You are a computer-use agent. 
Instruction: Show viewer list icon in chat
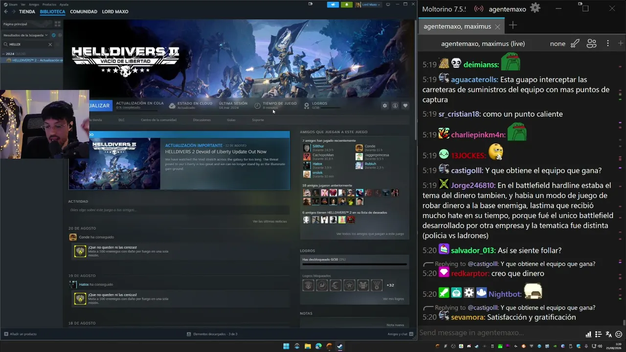click(x=591, y=44)
